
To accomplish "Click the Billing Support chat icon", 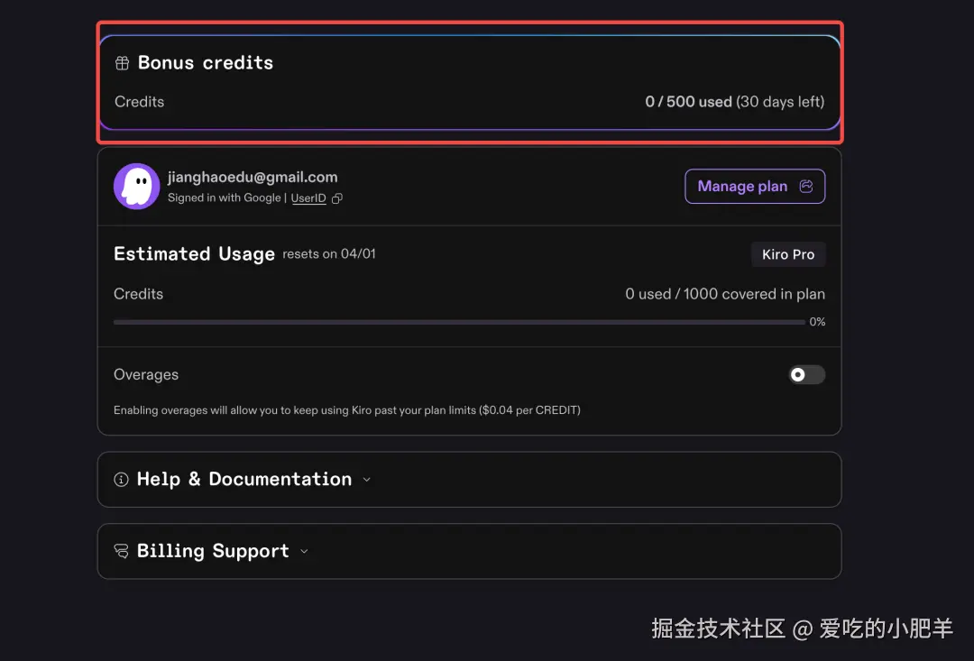I will pos(121,551).
